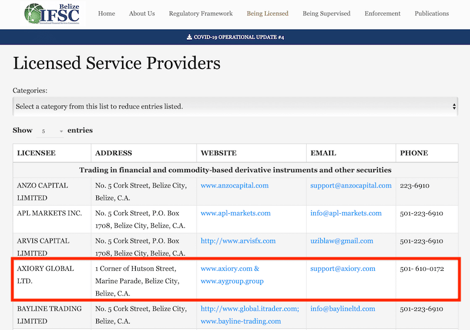The width and height of the screenshot is (470, 330).
Task: Open the www.axiory.com & link
Action: pos(230,268)
